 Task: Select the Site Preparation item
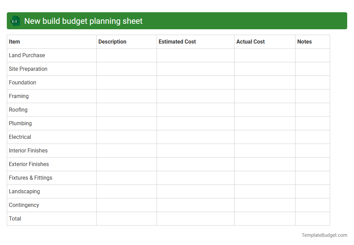click(x=28, y=69)
